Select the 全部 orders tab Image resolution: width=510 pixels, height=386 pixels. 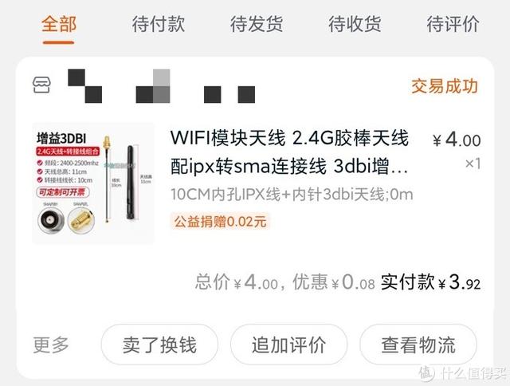tap(59, 24)
